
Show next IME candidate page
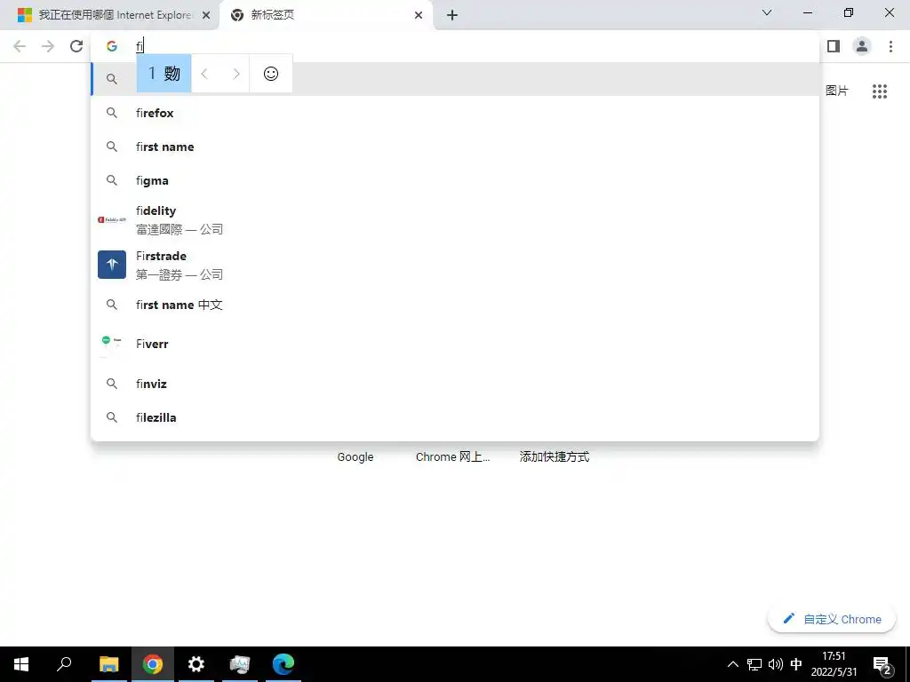coord(235,74)
